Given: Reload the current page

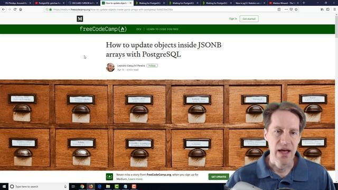Looking at the screenshot, I should pyautogui.click(x=15, y=9).
